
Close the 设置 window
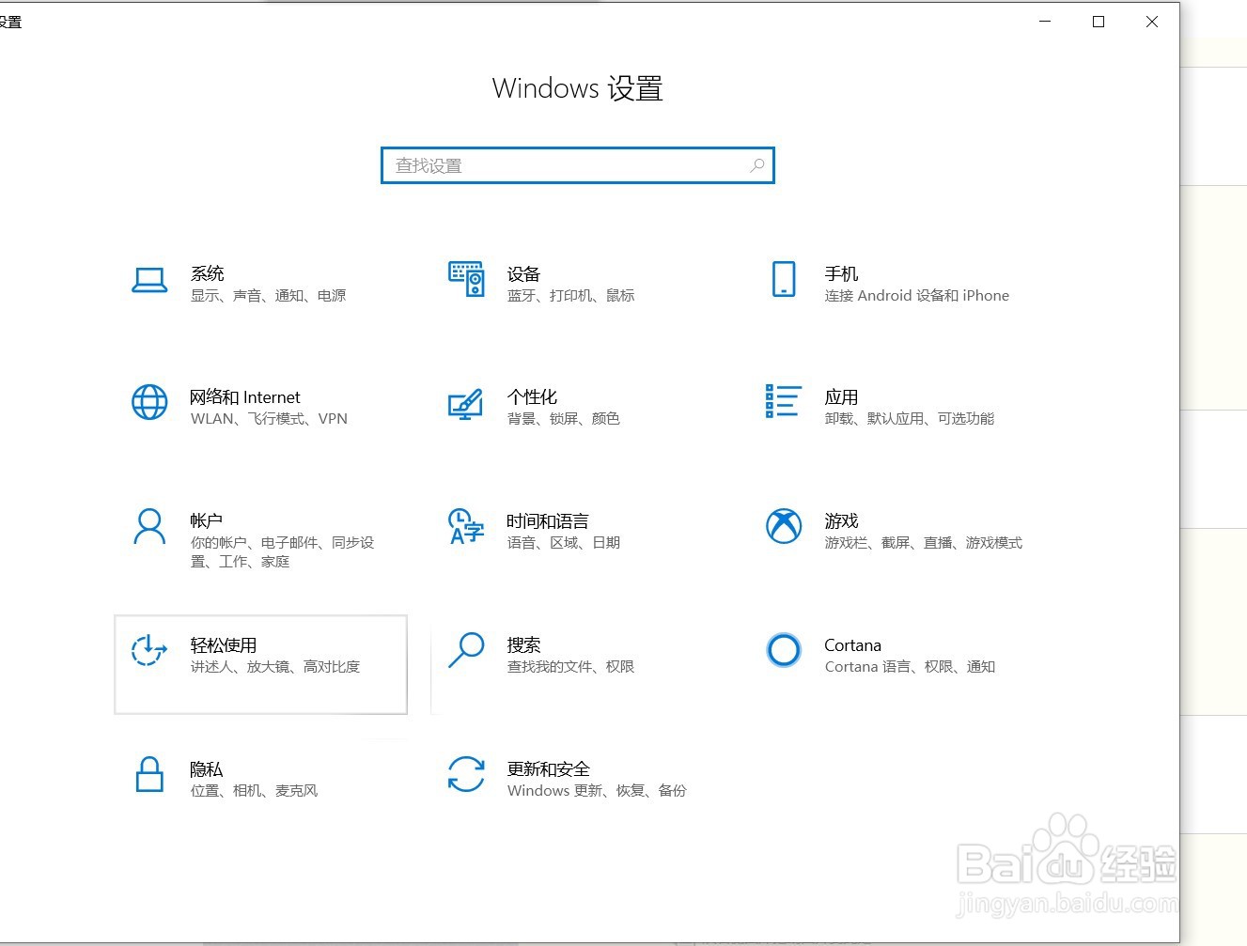coord(1151,22)
